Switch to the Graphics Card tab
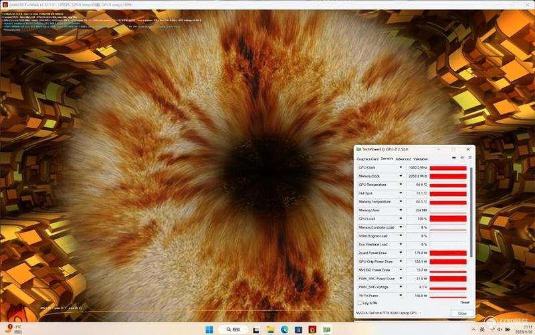The height and width of the screenshot is (335, 535). [x=367, y=159]
